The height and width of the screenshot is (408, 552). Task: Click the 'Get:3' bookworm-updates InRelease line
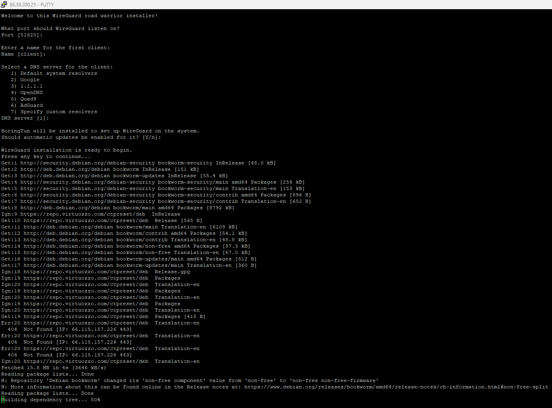pos(114,176)
